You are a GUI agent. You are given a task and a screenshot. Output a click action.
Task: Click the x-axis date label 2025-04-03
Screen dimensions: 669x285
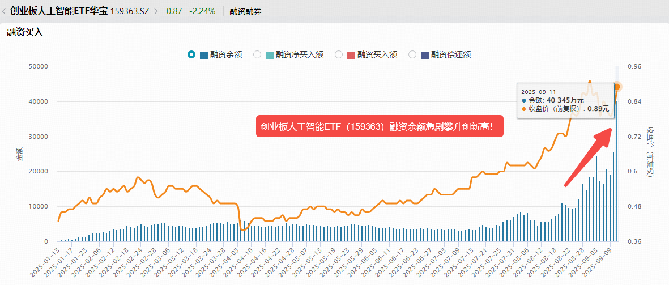(225, 263)
